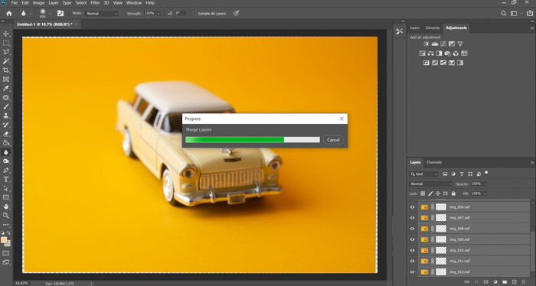Screen dimensions: 536x286
Task: Hide the img_012.nef layer
Action: pyautogui.click(x=412, y=272)
